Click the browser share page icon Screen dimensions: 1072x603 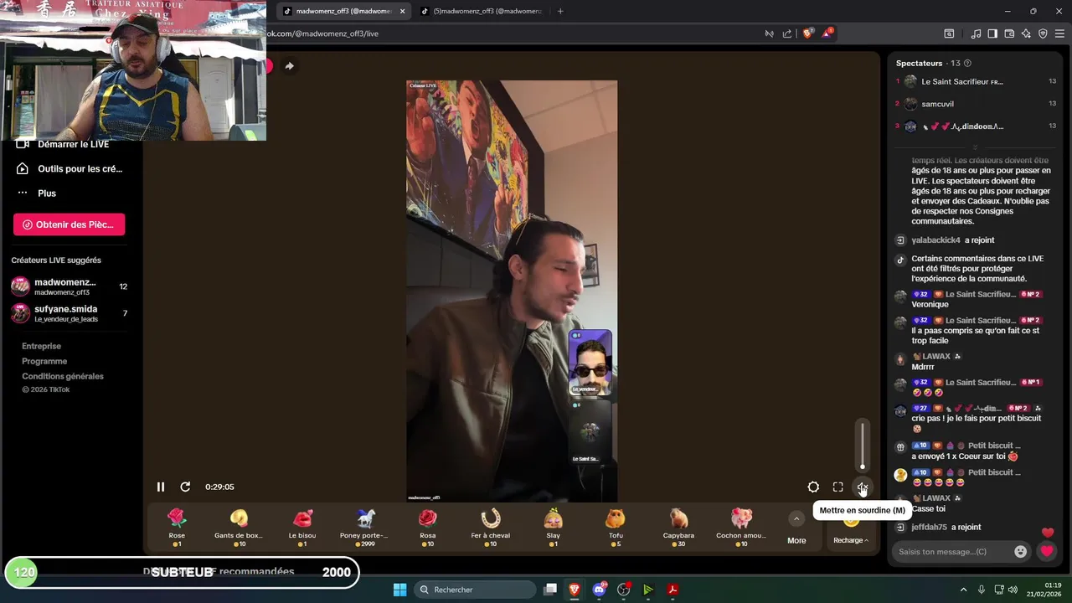[x=787, y=33]
